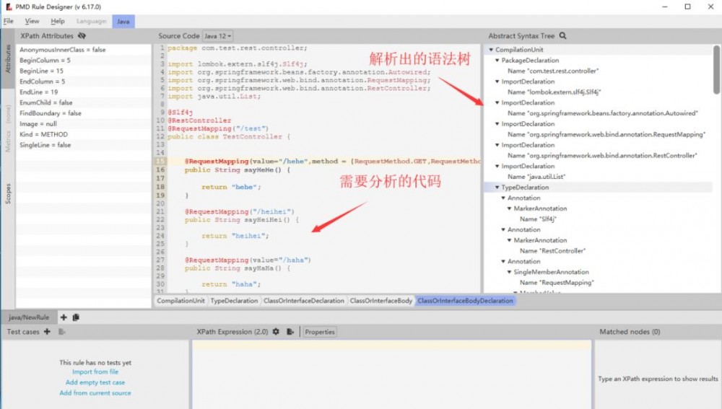722x409 pixels.
Task: Add a test case with plus icon
Action: coord(47,332)
